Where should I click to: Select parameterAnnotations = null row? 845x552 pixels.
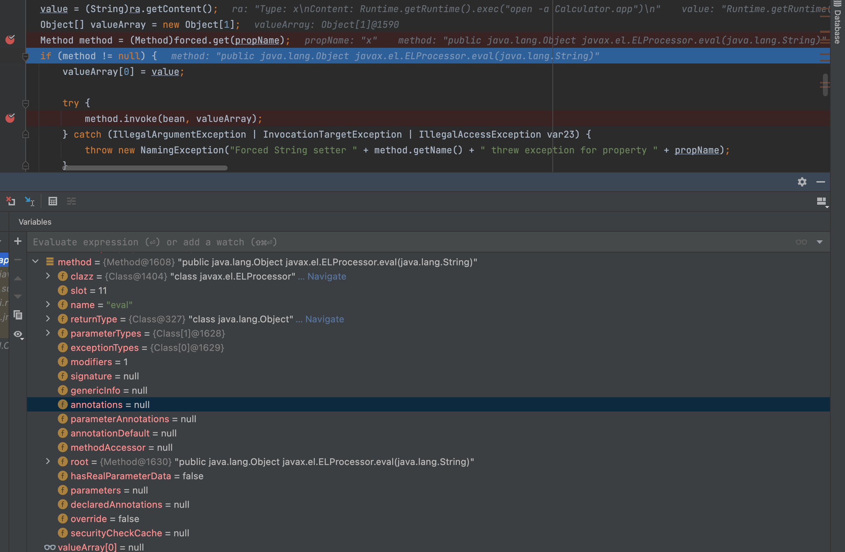click(428, 419)
